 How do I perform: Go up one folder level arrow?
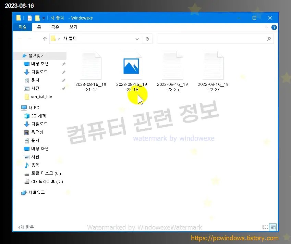[45, 39]
